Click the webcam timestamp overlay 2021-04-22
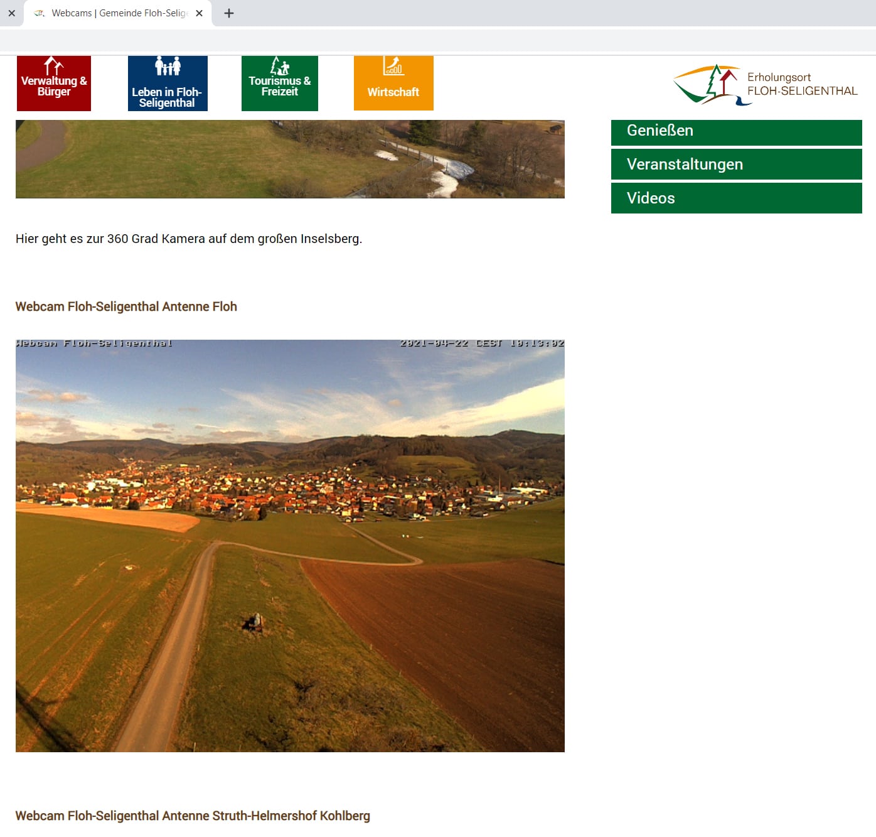This screenshot has width=876, height=837. (x=482, y=343)
